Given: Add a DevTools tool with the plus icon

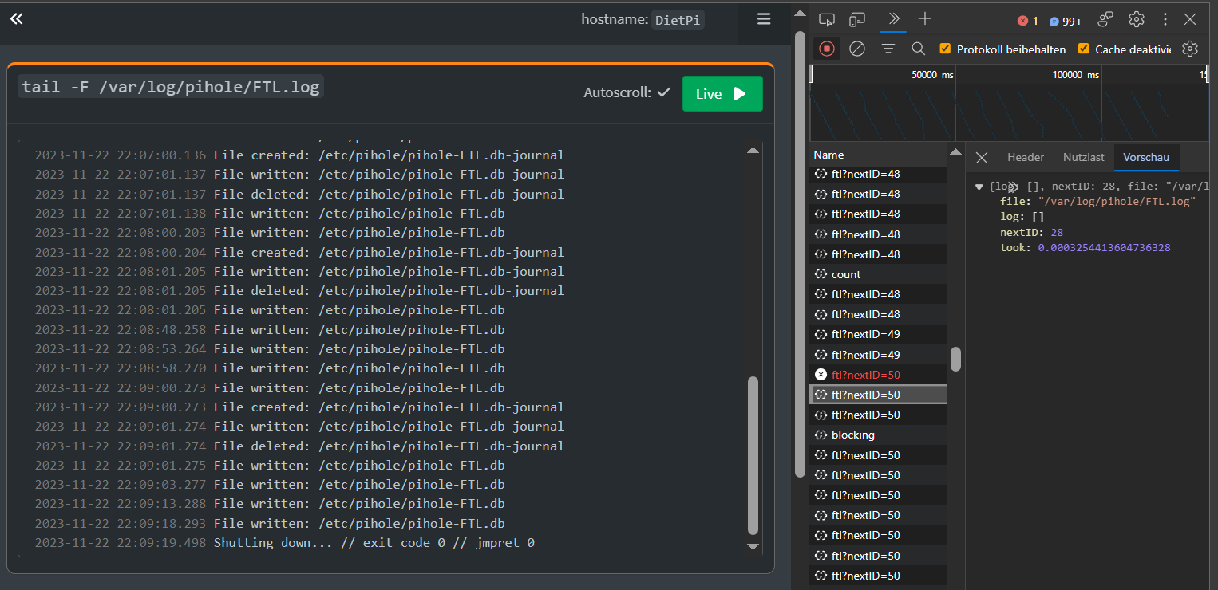Looking at the screenshot, I should coord(924,18).
